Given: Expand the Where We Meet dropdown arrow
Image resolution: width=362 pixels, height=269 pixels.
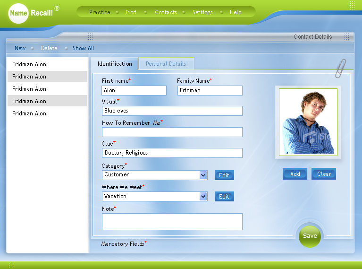Looking at the screenshot, I should (203, 197).
